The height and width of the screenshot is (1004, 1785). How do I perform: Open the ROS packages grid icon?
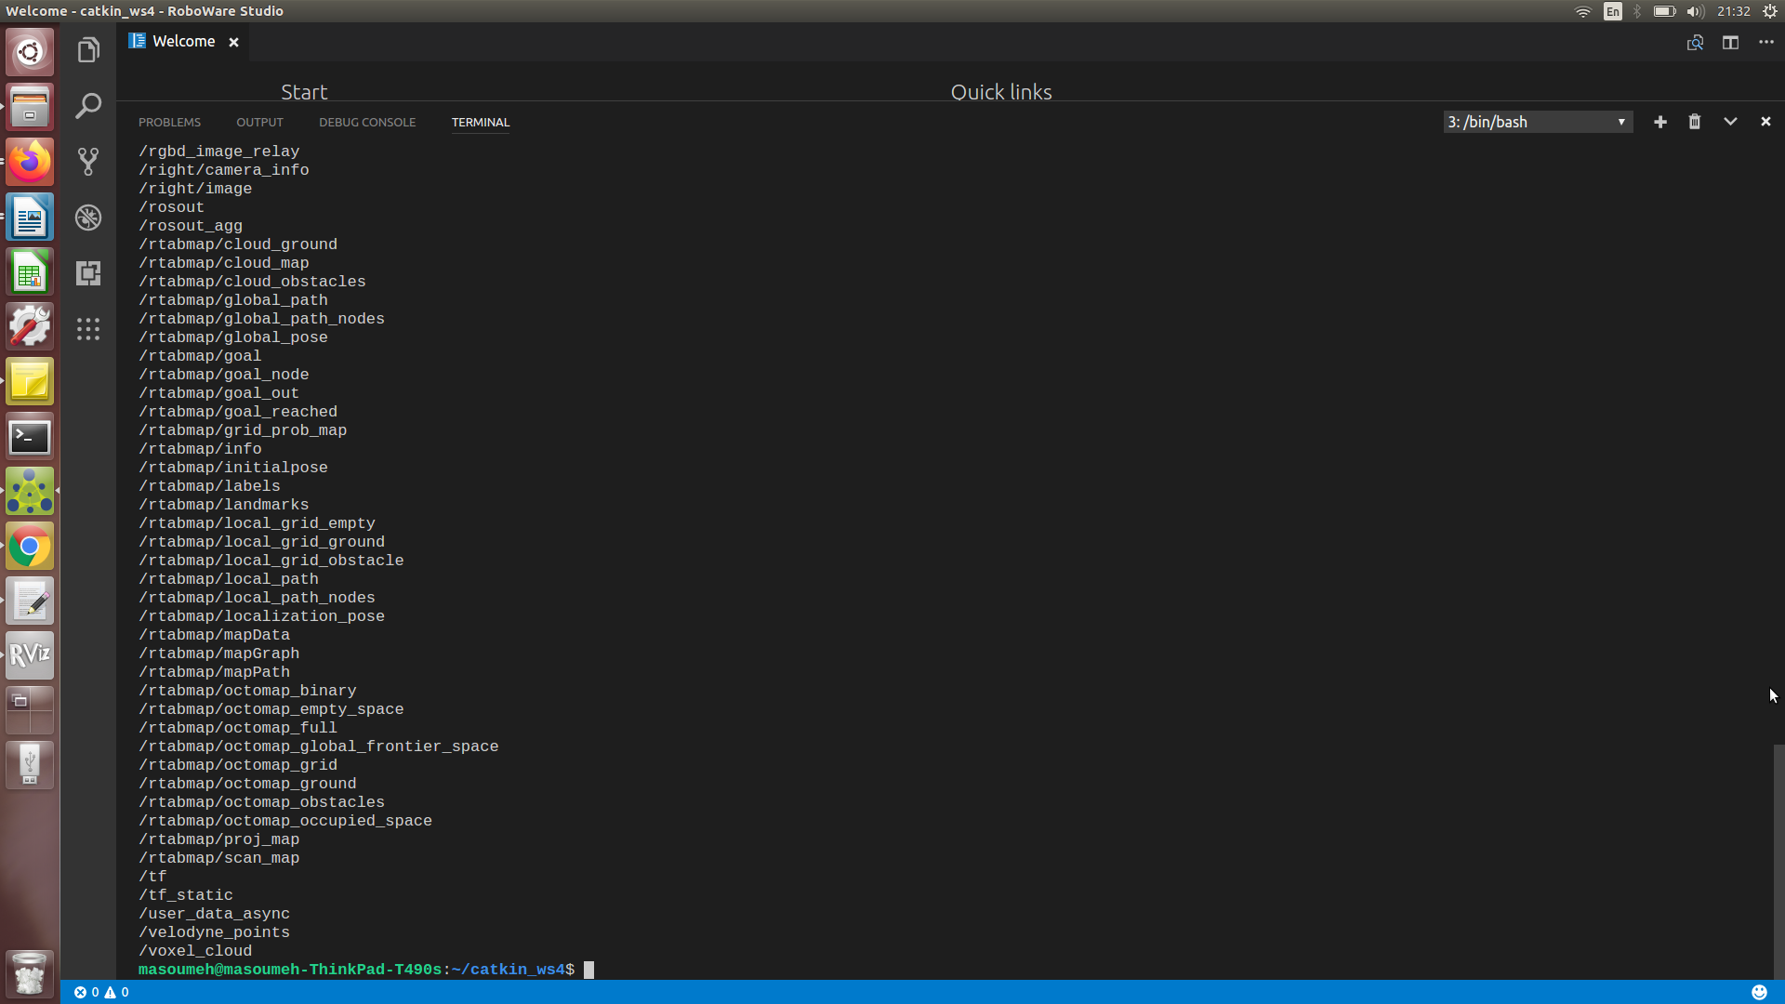click(88, 329)
